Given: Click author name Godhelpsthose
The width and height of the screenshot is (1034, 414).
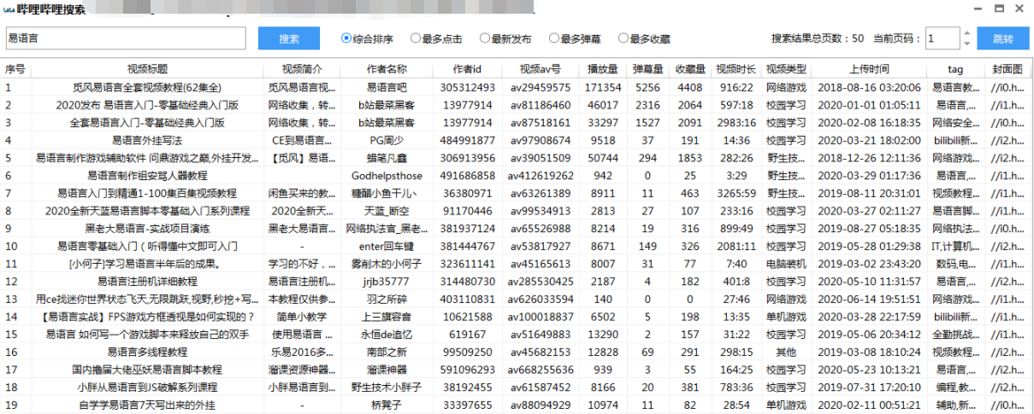Looking at the screenshot, I should [387, 176].
